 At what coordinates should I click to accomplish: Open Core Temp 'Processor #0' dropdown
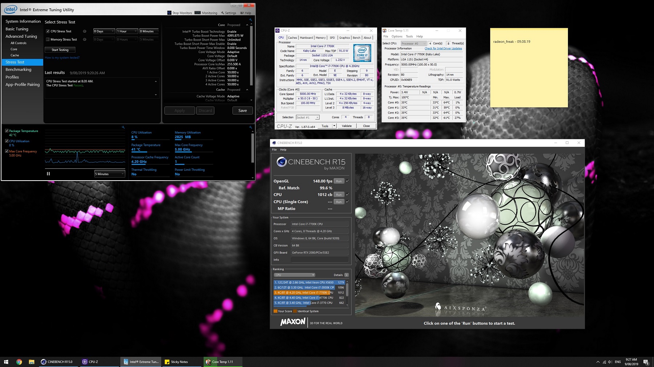(413, 43)
